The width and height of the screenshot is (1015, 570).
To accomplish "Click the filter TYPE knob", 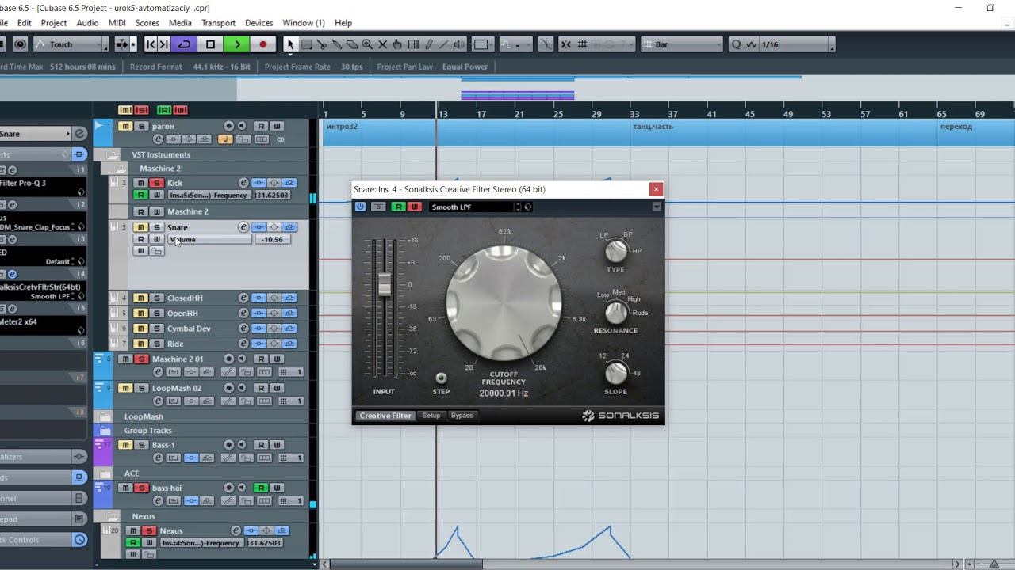I will point(616,251).
